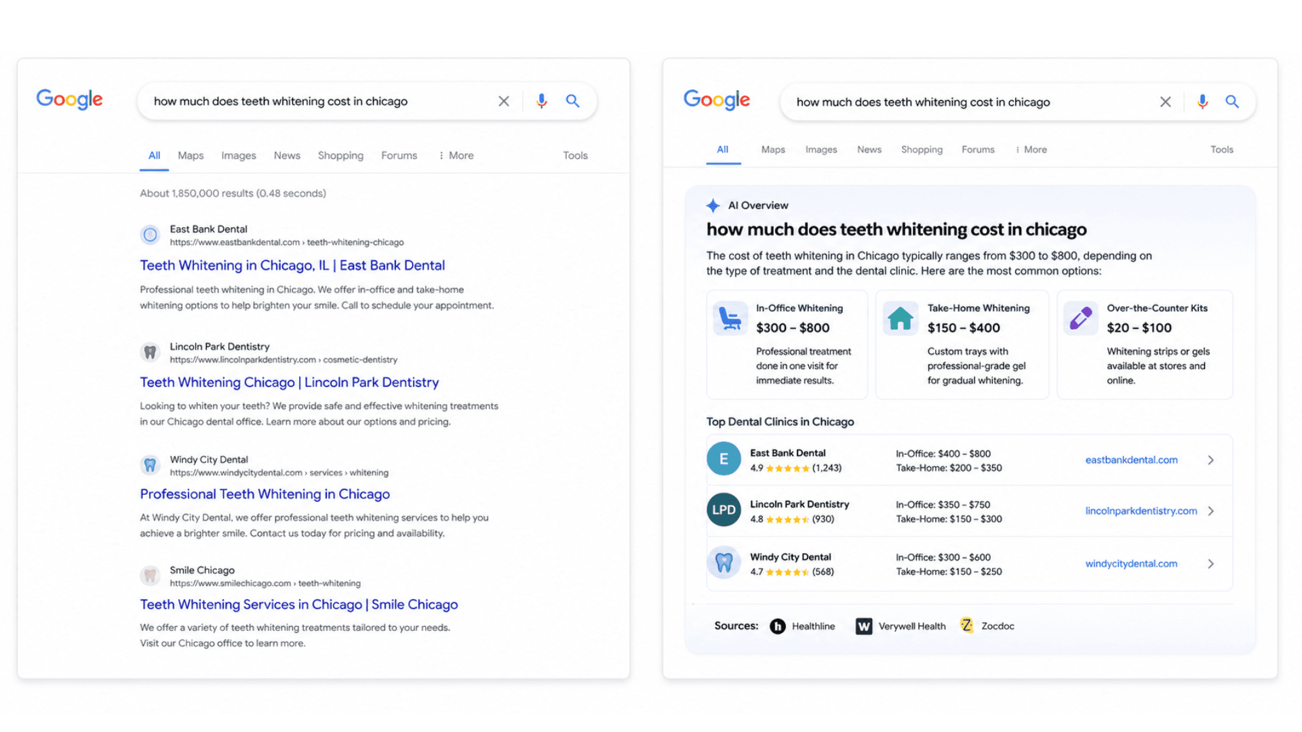Click the East Bank Dental 'E' avatar
The image size is (1302, 732).
click(x=724, y=459)
